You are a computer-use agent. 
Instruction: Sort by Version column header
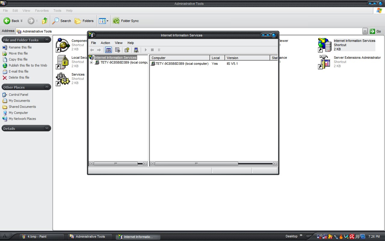point(247,58)
